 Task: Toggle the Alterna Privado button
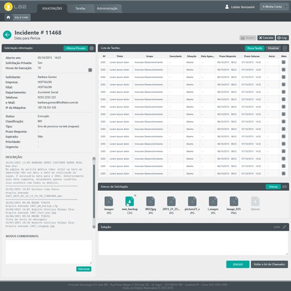point(76,48)
